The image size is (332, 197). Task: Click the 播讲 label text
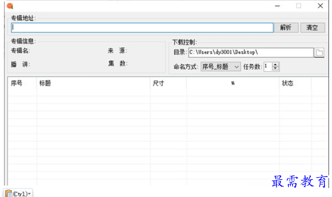(20, 64)
